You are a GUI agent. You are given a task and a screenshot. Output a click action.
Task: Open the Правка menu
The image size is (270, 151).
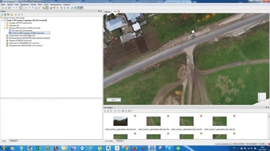[10, 5]
